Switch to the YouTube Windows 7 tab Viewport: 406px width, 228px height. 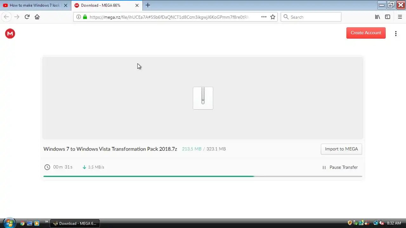(35, 5)
